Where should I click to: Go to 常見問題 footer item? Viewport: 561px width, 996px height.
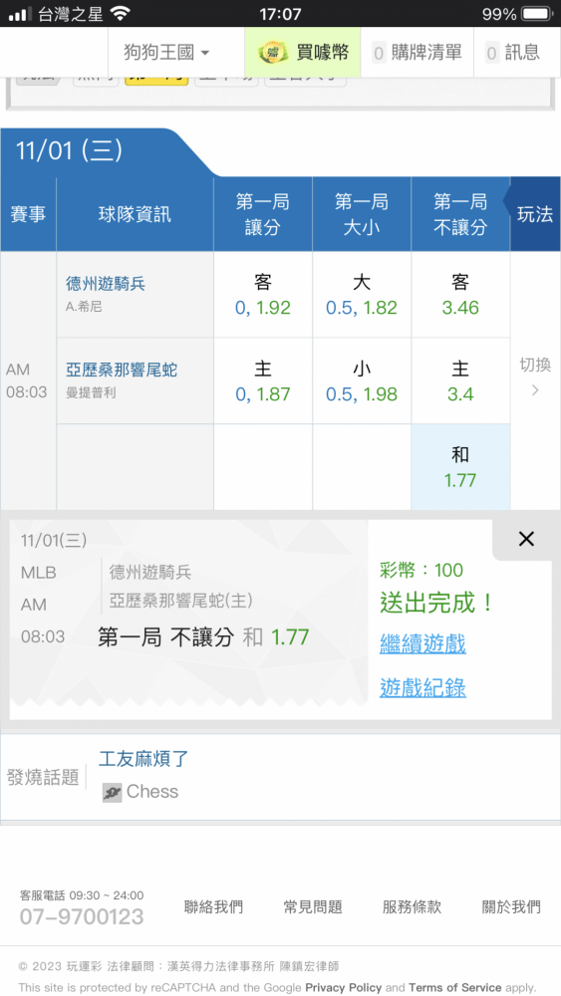pos(313,907)
